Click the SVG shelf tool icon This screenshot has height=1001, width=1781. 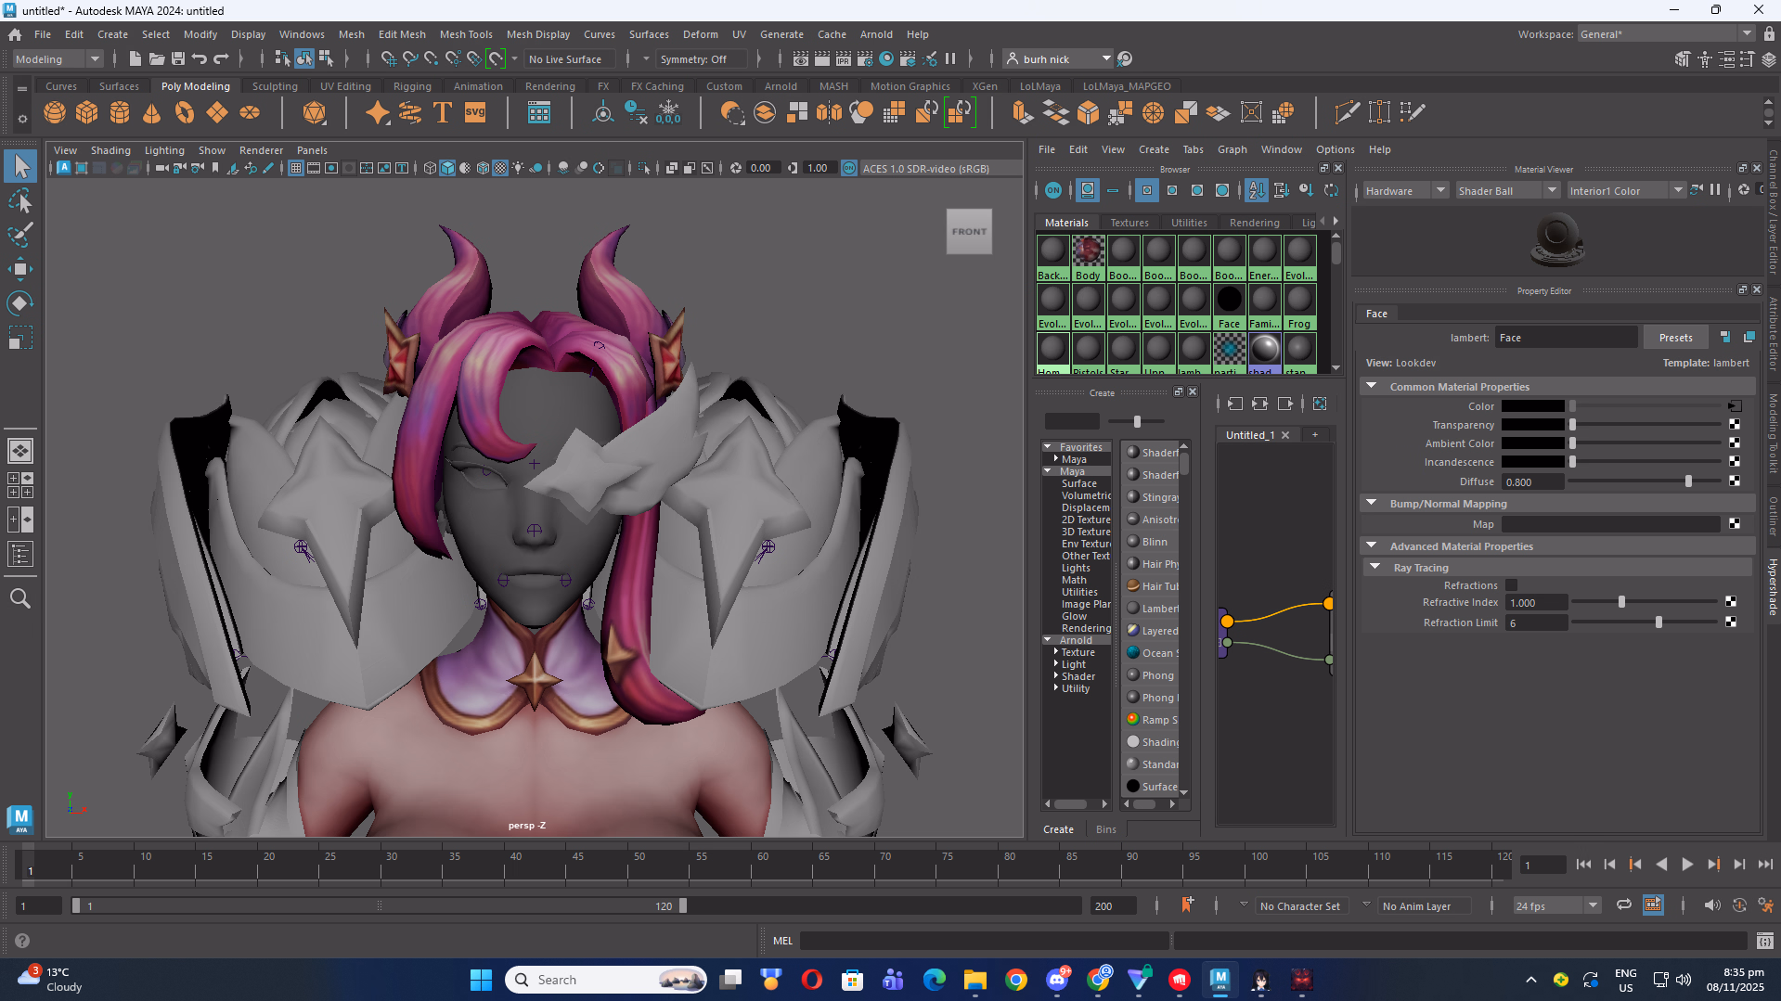[475, 113]
